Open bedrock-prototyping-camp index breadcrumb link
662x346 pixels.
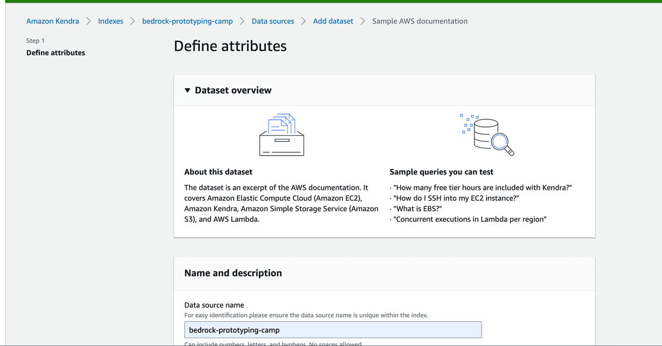pos(188,22)
